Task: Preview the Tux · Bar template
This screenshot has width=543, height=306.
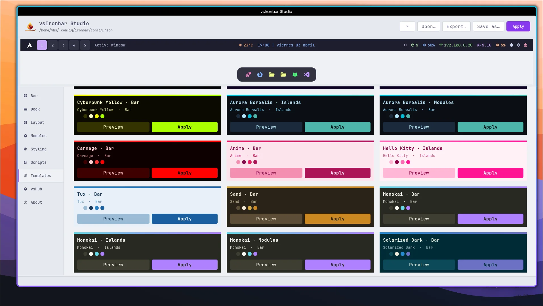Action: coord(113,219)
